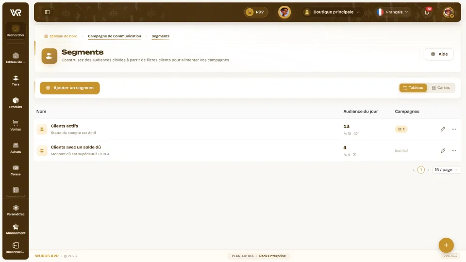The width and height of the screenshot is (466, 262).
Task: Click the WURUS APP footer text
Action: pyautogui.click(x=47, y=256)
